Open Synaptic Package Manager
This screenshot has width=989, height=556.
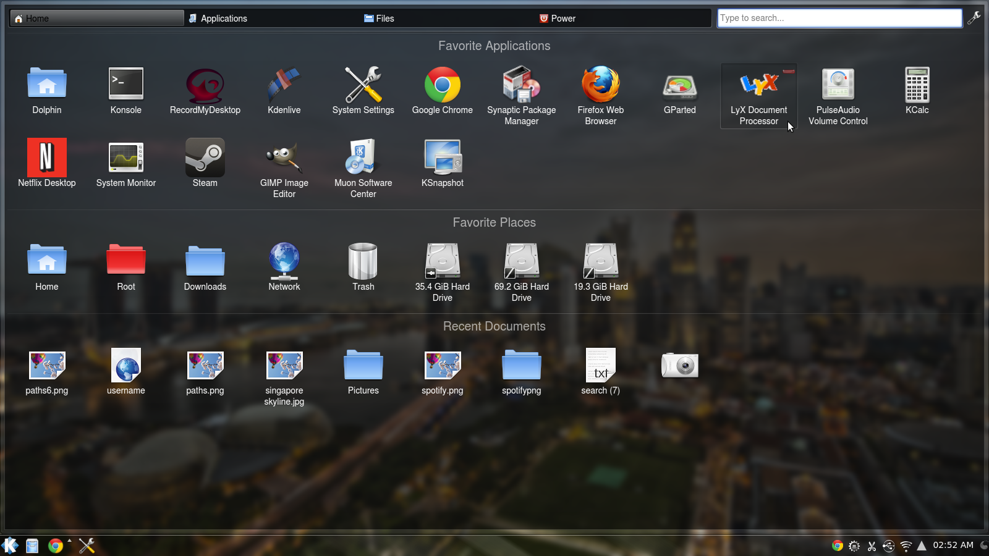(x=522, y=96)
